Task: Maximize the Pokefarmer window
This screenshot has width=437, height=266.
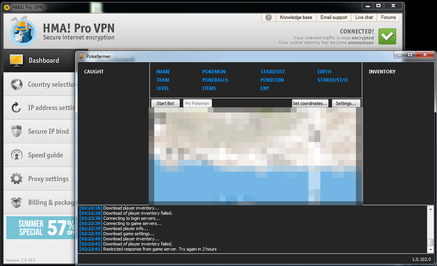Action: [x=410, y=54]
